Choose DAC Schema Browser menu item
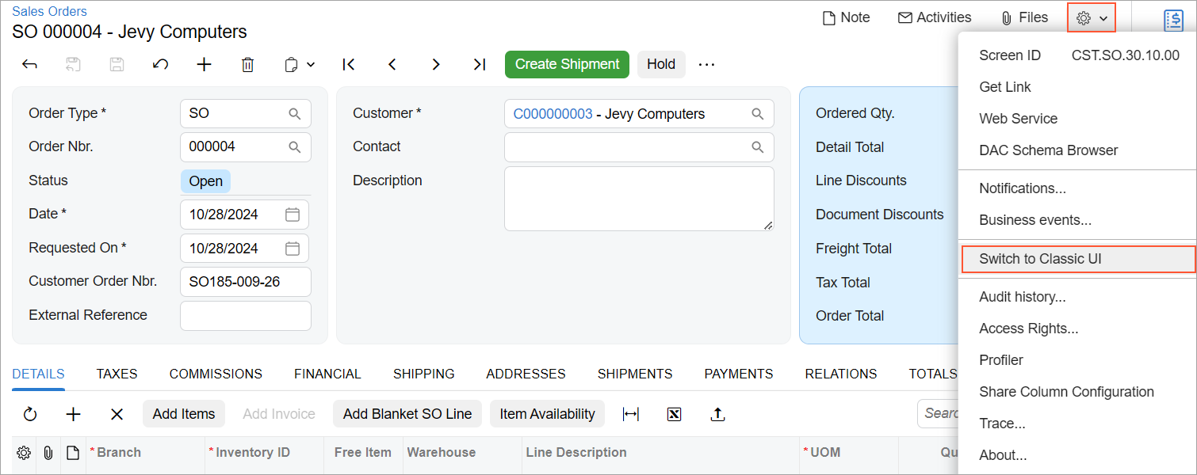The width and height of the screenshot is (1197, 475). tap(1048, 150)
